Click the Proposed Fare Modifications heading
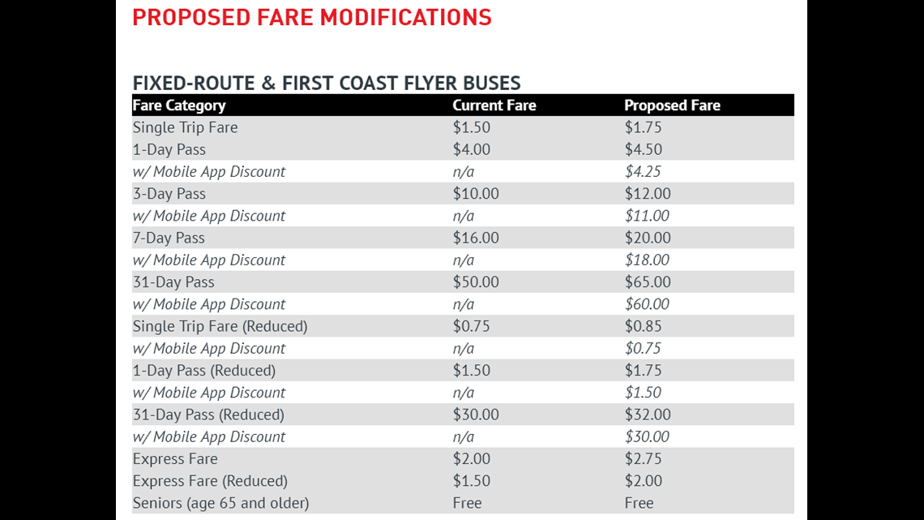The image size is (924, 520). (312, 17)
